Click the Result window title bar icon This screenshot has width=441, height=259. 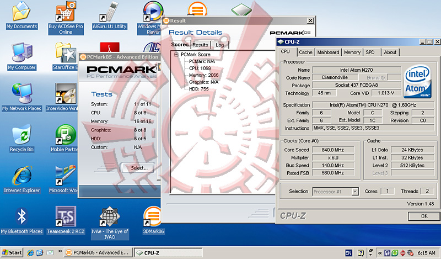(166, 20)
